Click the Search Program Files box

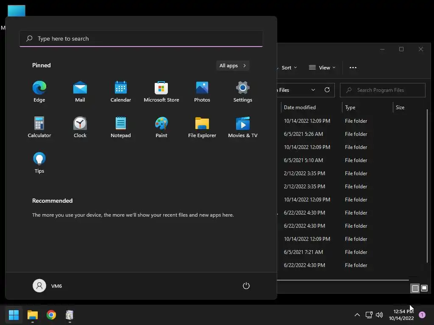(383, 90)
